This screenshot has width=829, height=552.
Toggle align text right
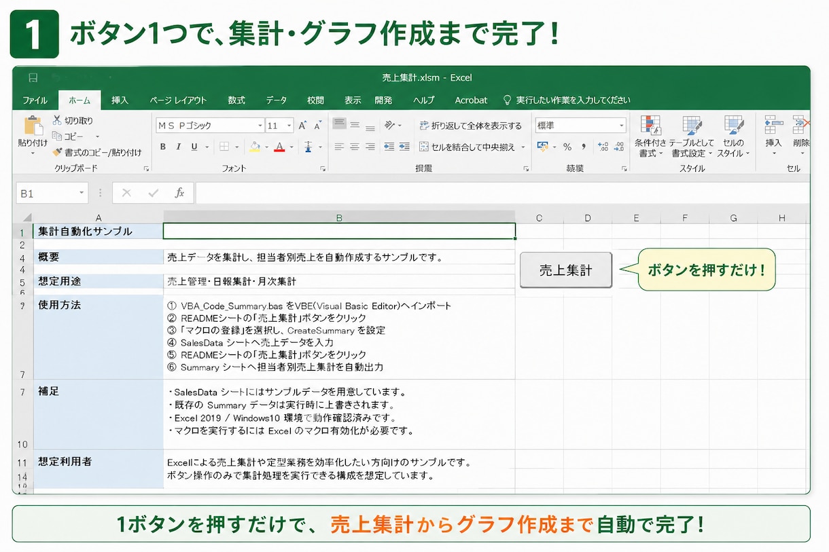point(370,147)
